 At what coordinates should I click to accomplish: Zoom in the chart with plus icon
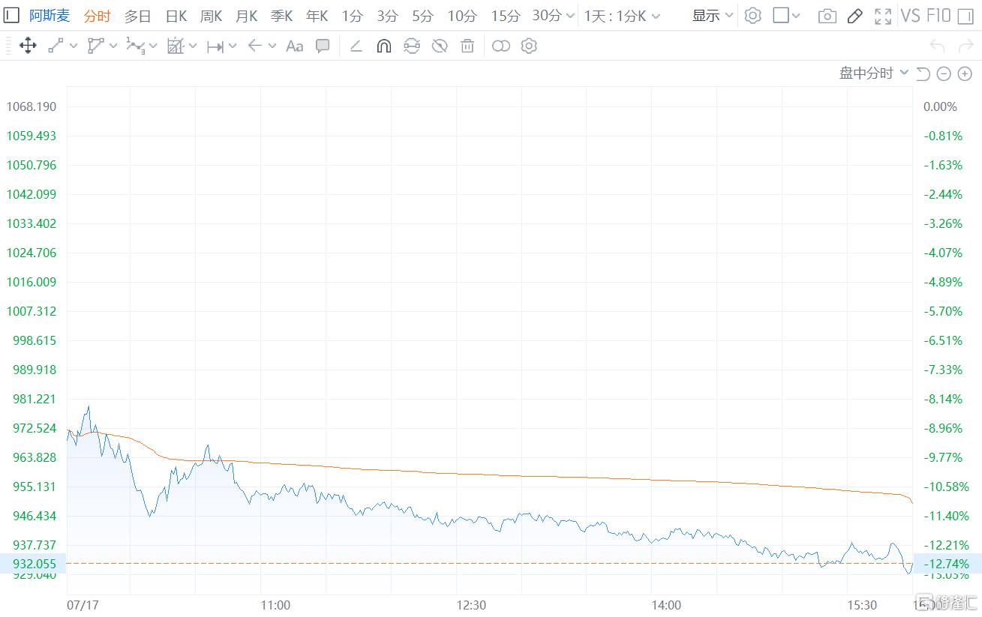click(965, 73)
